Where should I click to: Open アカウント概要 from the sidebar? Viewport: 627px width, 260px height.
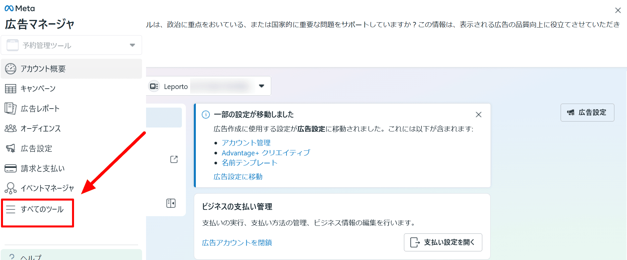pos(71,69)
